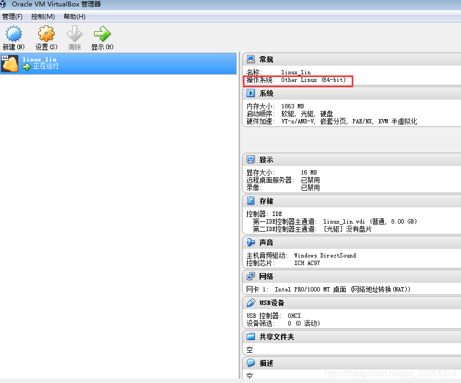Open the 显示 details section heading
Screen dimensions: 461x383
pos(266,160)
